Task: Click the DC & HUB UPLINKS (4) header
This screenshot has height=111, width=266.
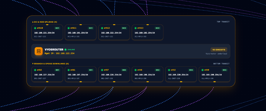Action: point(45,22)
